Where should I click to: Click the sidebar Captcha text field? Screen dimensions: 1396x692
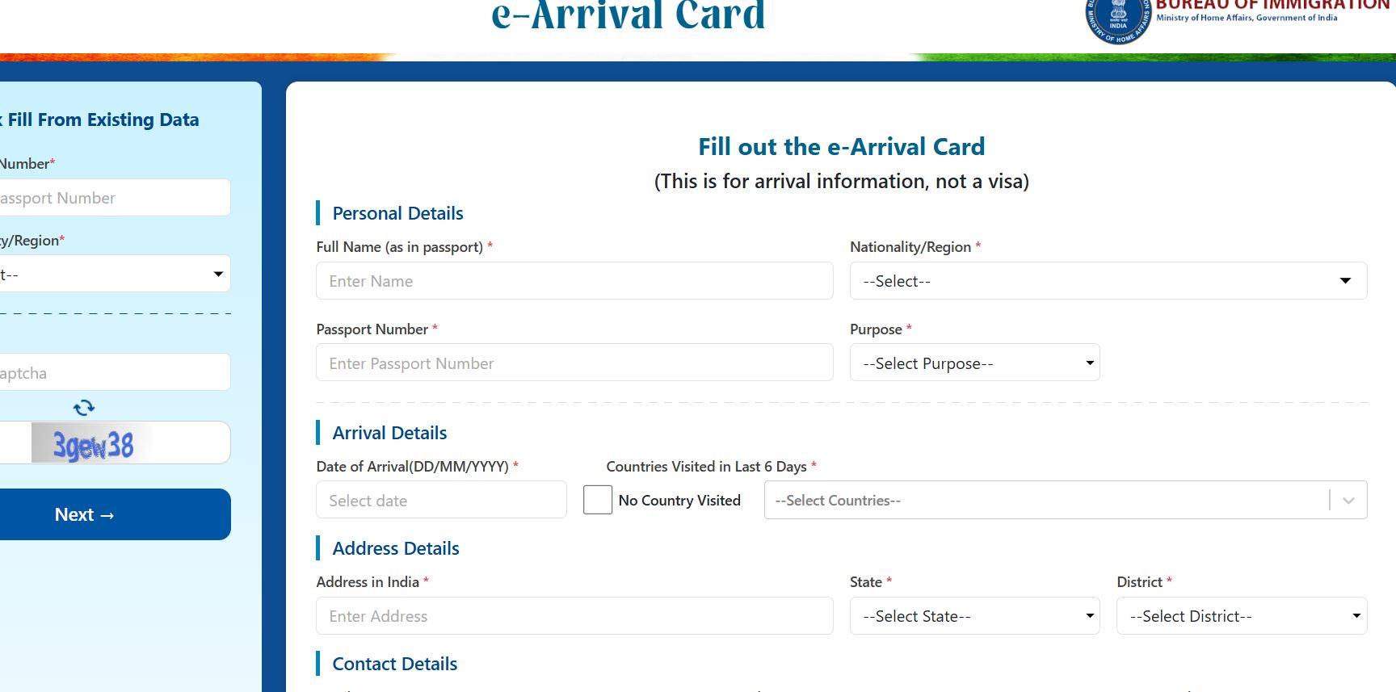[113, 373]
